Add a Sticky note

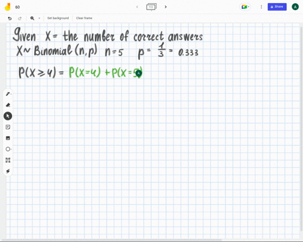tap(8, 127)
